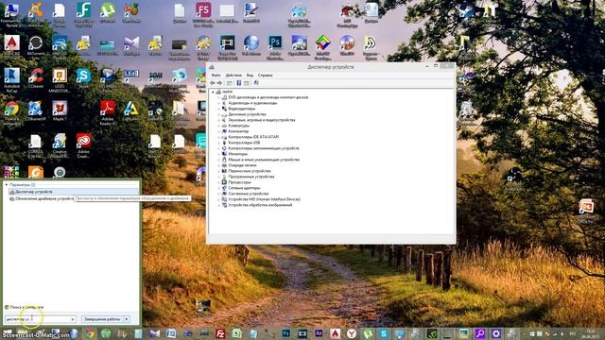Click the Photoshop icon in the taskbar

click(285, 333)
